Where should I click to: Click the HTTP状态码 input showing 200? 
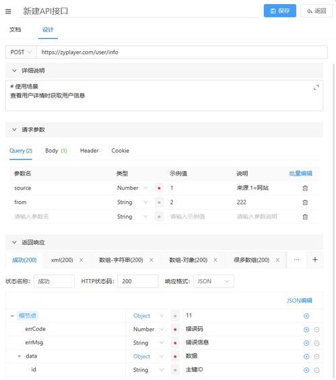138,281
